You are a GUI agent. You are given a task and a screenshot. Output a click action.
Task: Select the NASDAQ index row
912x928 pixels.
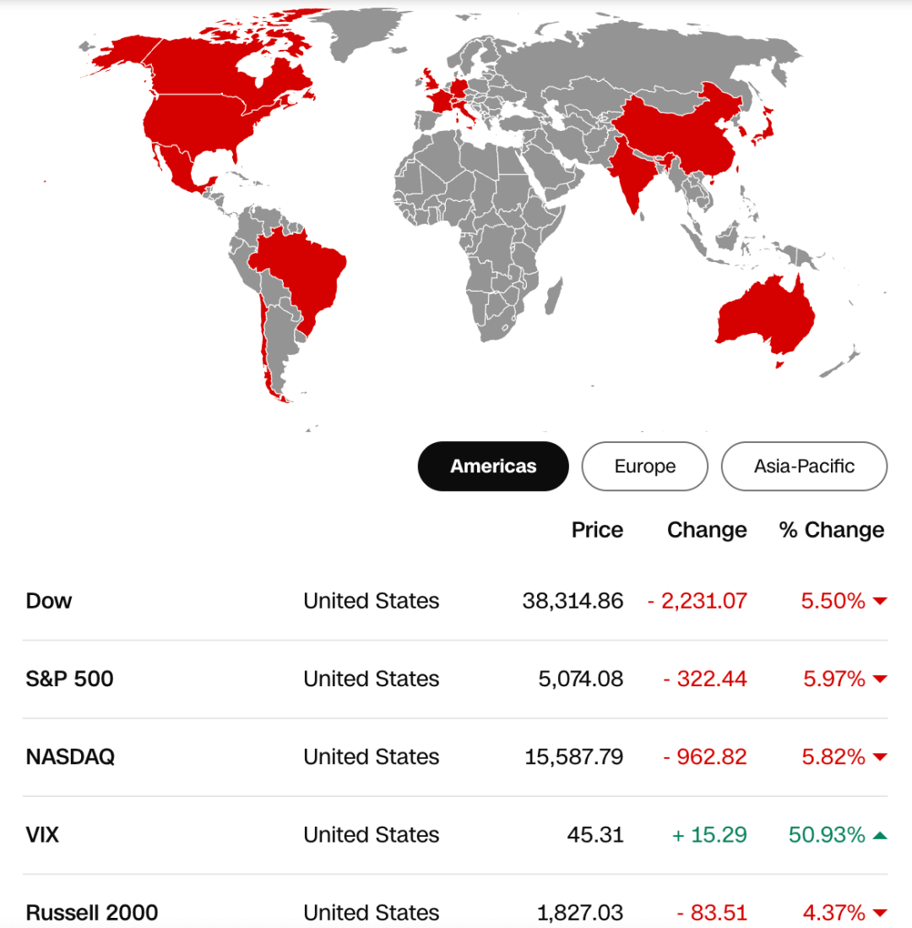[x=455, y=757]
